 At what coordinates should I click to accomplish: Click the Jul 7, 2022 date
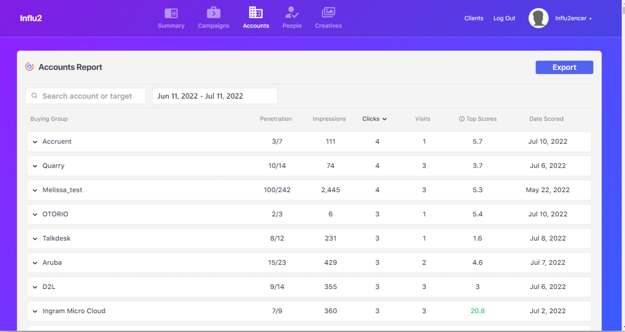click(x=548, y=263)
